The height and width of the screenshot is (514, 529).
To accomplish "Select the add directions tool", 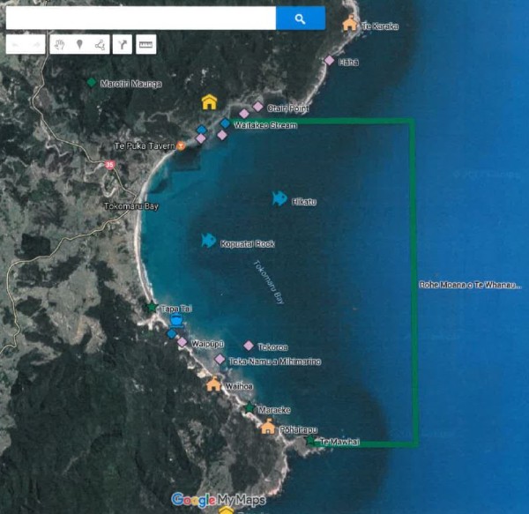I will point(122,44).
